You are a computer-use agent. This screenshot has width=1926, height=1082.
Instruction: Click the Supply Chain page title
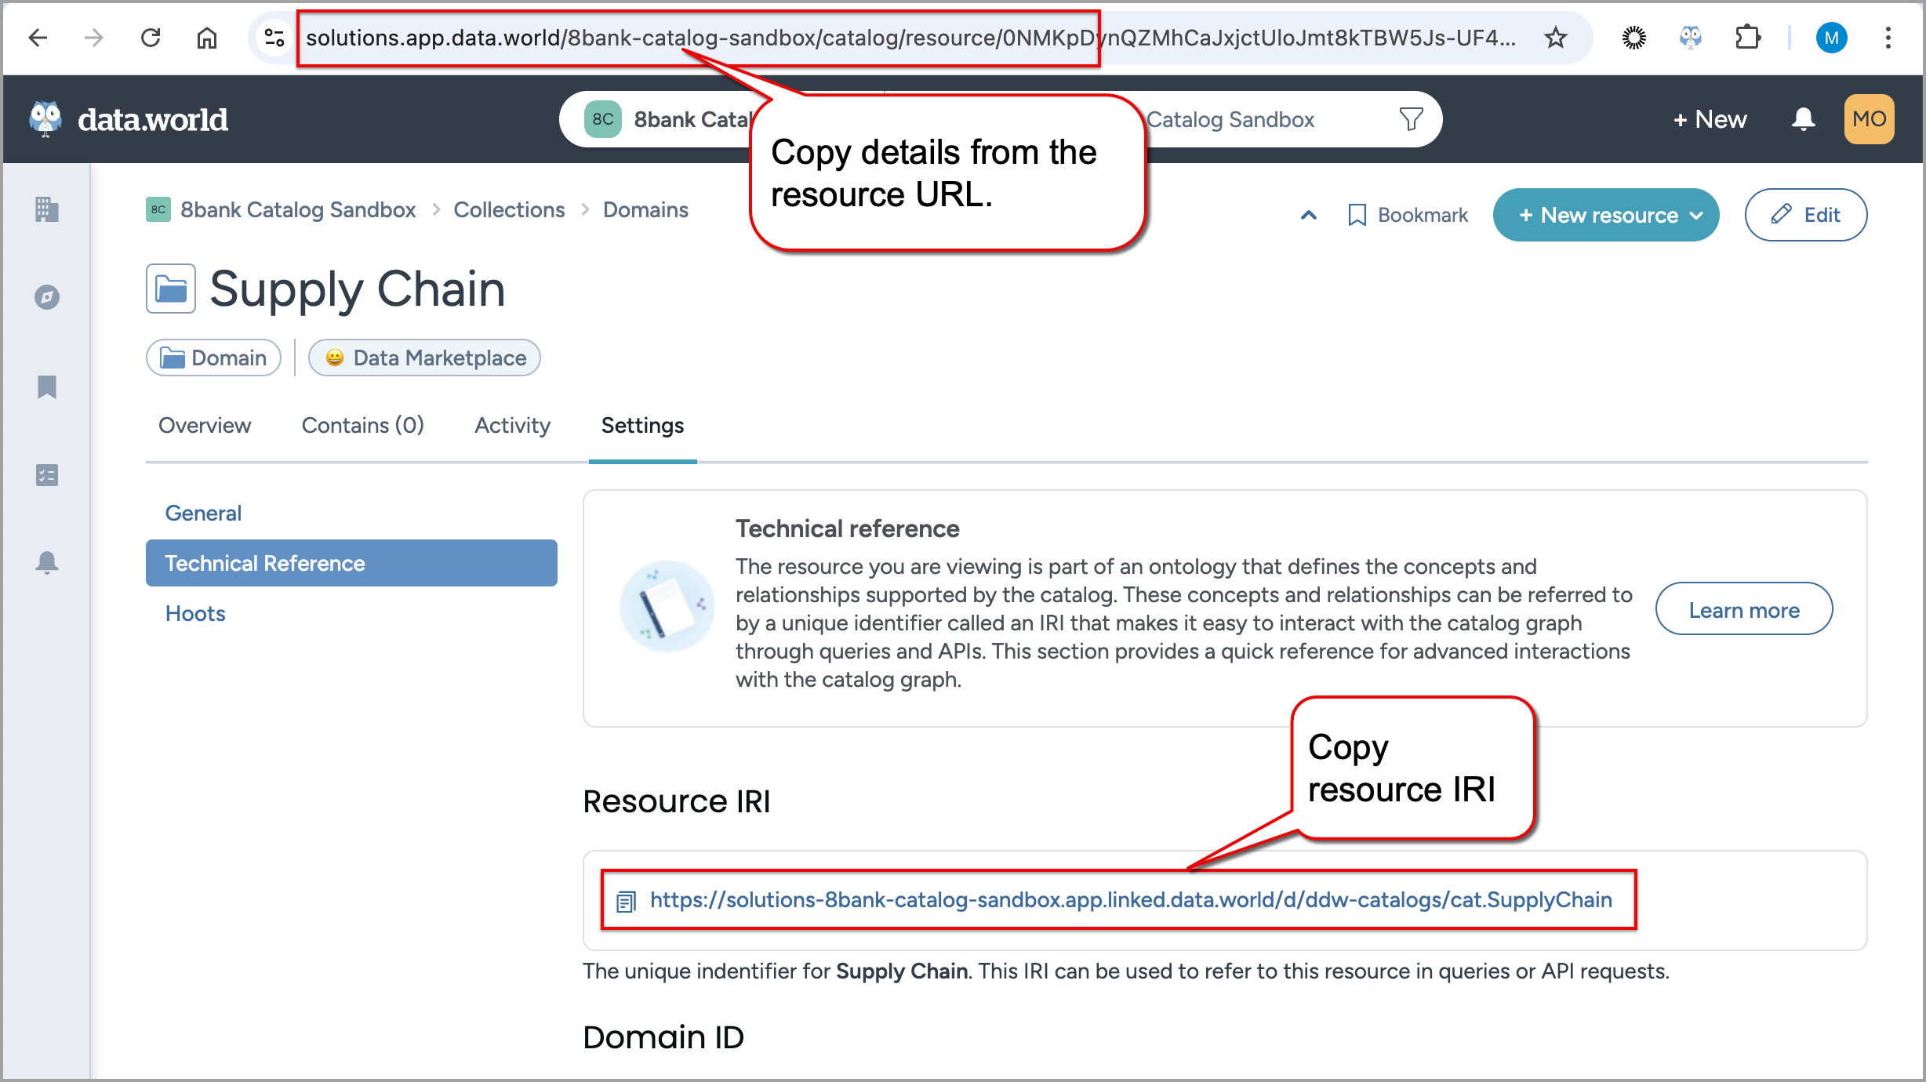point(357,289)
